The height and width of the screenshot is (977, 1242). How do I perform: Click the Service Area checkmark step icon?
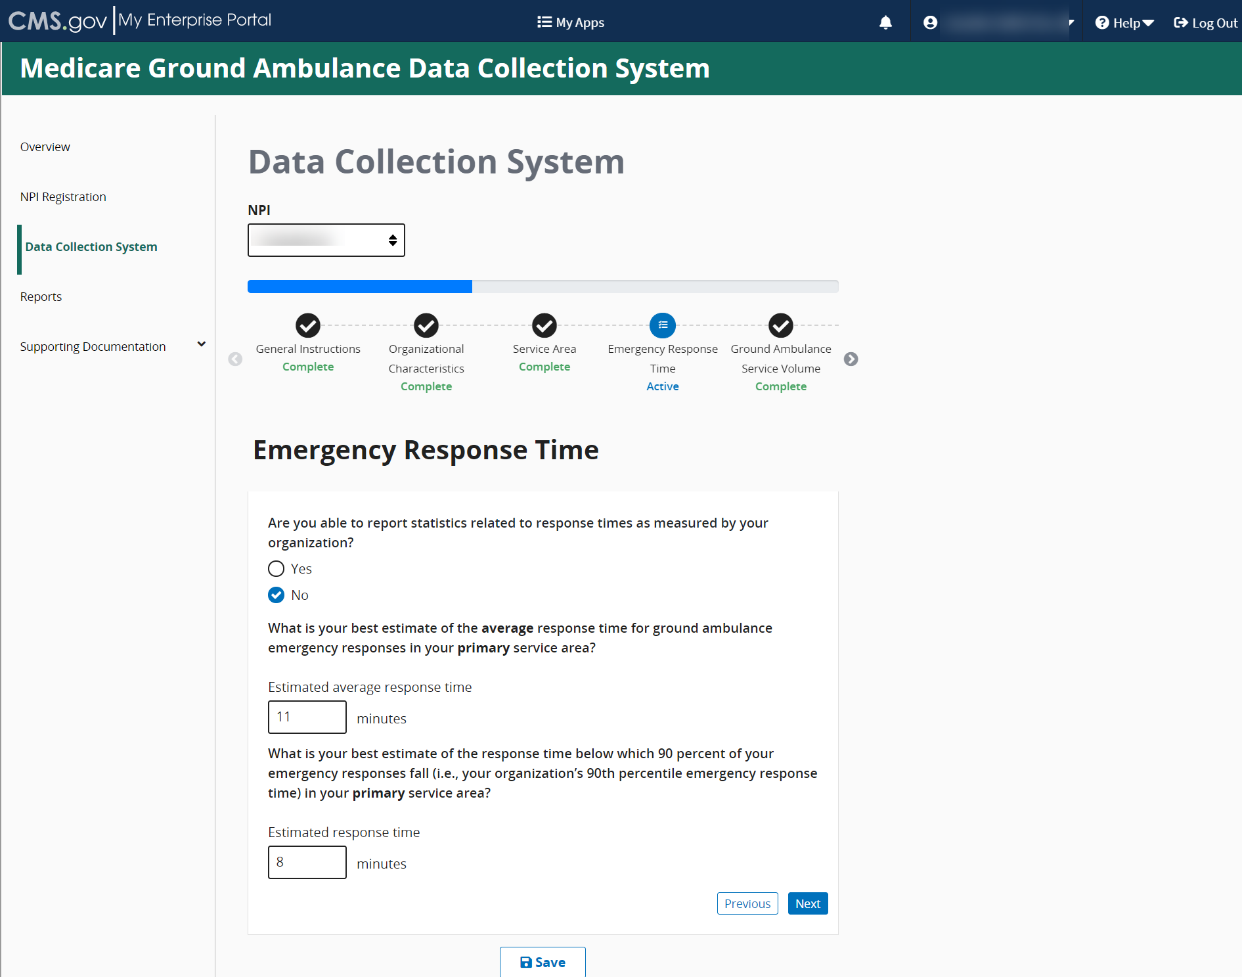[x=544, y=325]
